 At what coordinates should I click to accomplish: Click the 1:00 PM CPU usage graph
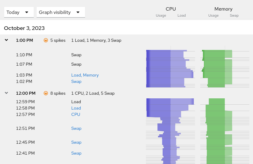point(158,69)
